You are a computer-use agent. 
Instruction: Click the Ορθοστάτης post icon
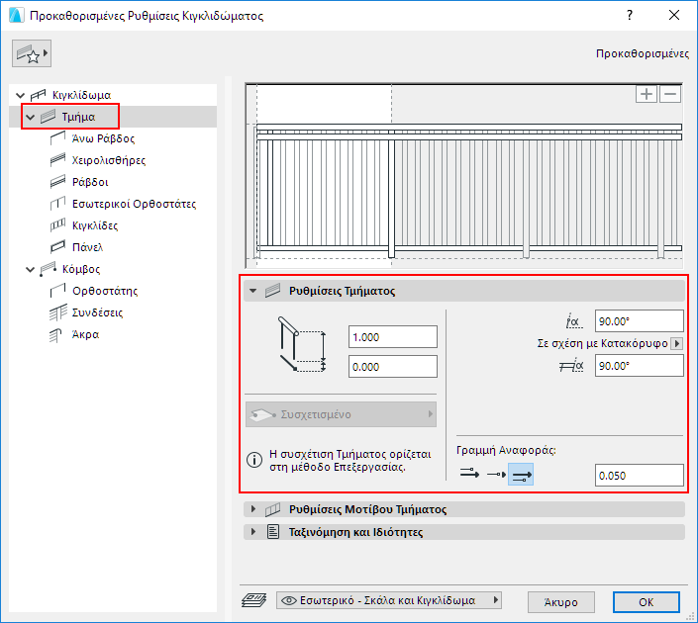tap(57, 291)
